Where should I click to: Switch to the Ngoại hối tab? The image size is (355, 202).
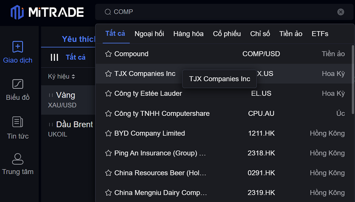tap(149, 34)
